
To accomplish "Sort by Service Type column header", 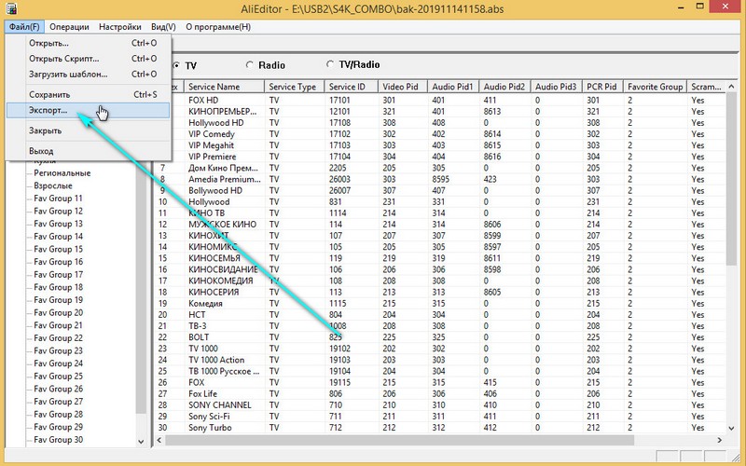I will [x=294, y=87].
